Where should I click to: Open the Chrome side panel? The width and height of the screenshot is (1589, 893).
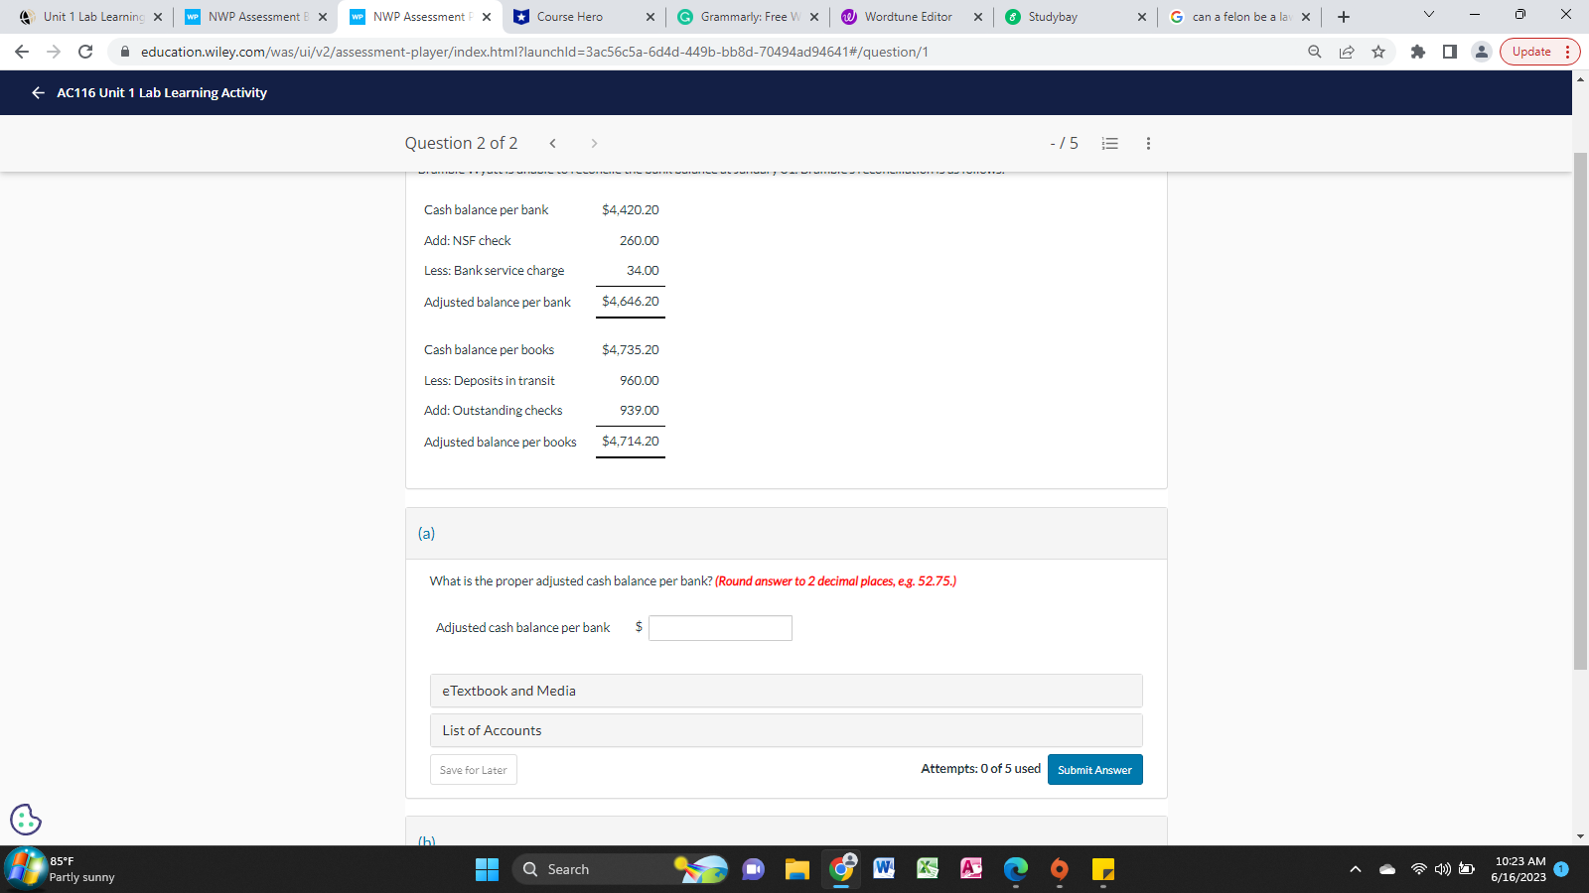tap(1450, 52)
